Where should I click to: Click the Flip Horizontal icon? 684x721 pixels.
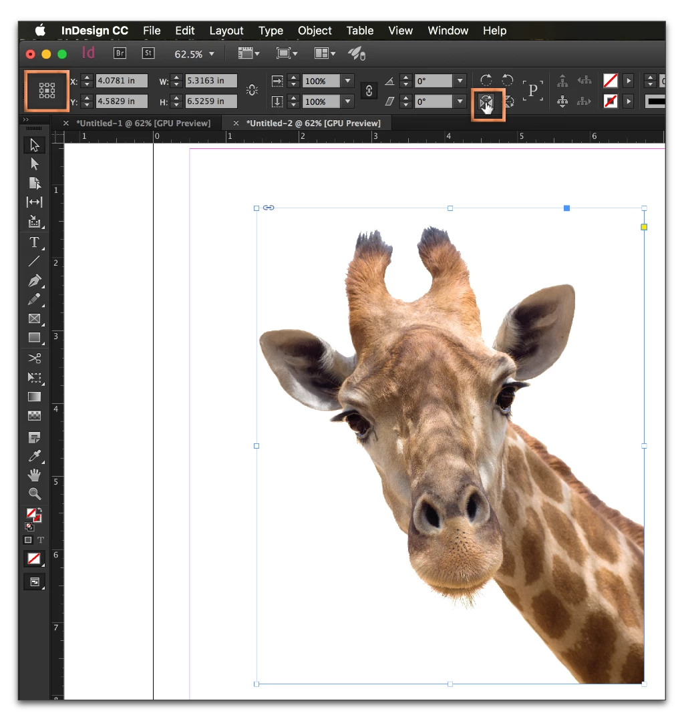[x=486, y=101]
